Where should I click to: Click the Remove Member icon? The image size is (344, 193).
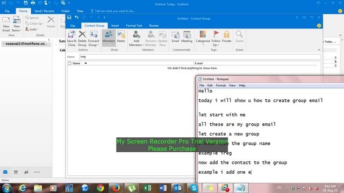pos(150,39)
